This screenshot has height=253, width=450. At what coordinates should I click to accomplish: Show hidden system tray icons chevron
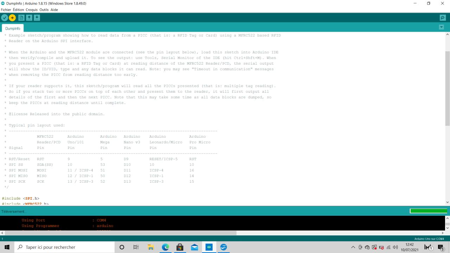pyautogui.click(x=353, y=247)
